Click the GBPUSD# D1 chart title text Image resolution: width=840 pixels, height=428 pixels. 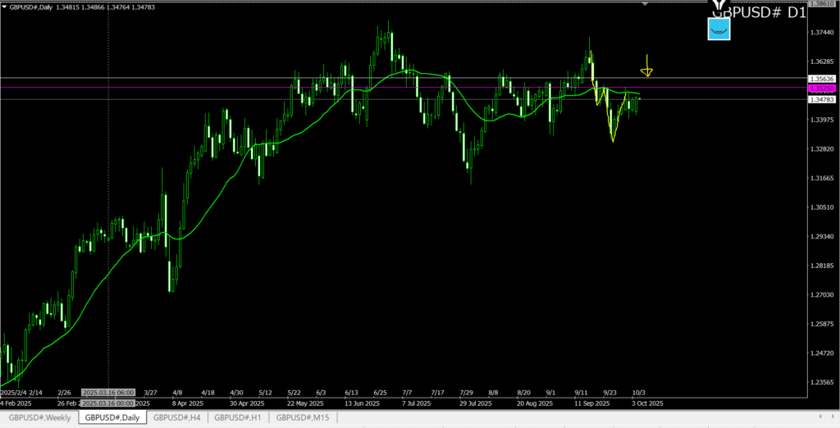coord(756,11)
